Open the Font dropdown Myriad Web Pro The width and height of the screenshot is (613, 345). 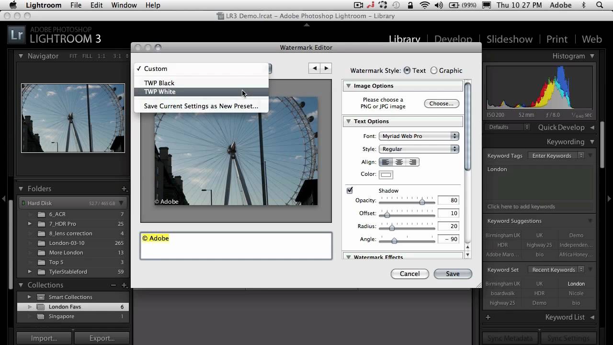click(x=419, y=136)
